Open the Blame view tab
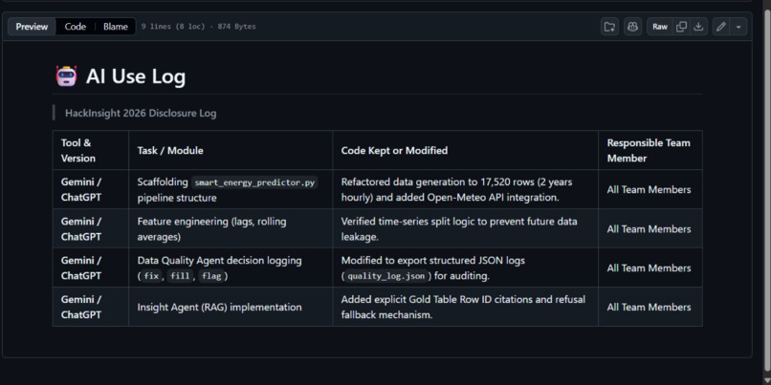Screen dimensions: 771x385 coord(116,27)
